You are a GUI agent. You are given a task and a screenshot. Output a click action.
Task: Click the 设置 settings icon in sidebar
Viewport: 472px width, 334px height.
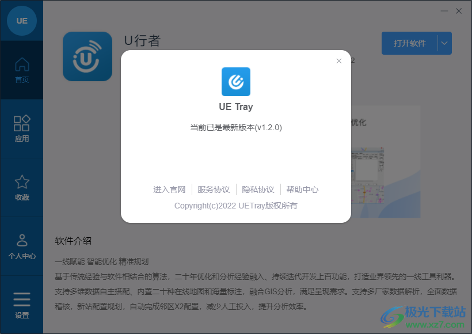(x=22, y=301)
